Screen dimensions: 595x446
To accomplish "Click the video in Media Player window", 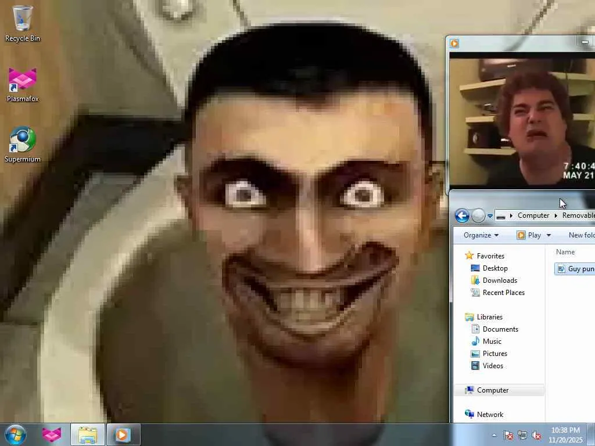I will tap(522, 121).
